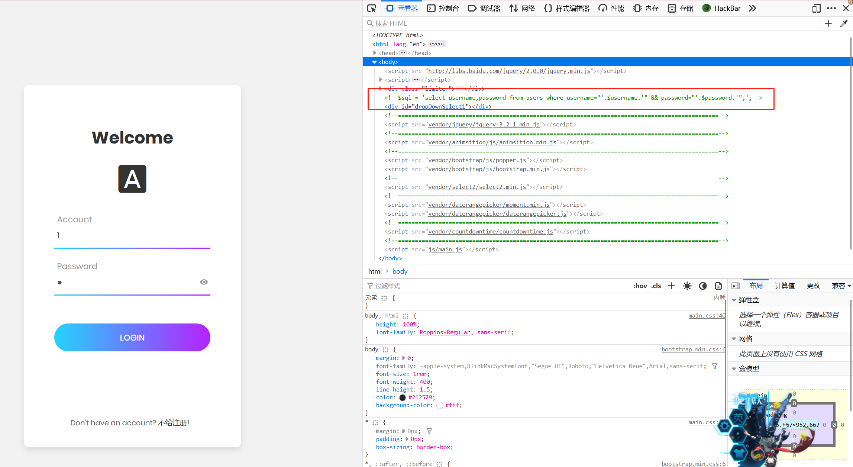Open color swatch for #212529
Screen dimensions: 853x467
(403, 397)
